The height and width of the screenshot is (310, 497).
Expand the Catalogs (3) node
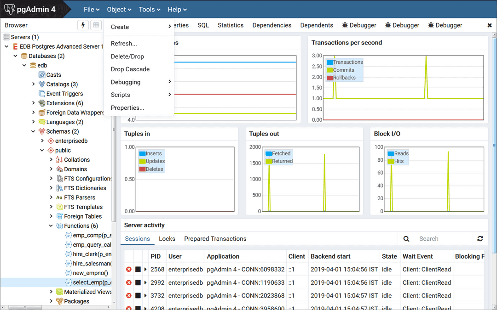(34, 84)
